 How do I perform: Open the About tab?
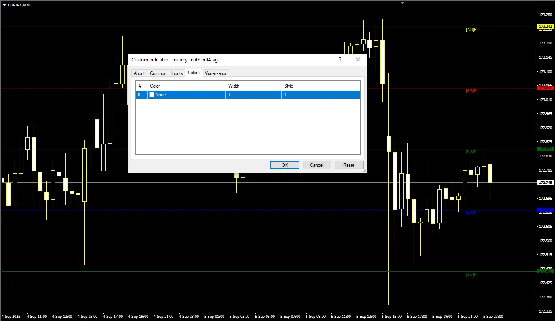click(x=139, y=73)
